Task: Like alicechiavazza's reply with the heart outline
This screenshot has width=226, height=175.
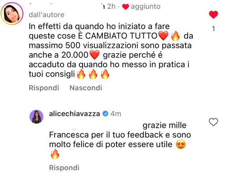Action: [x=213, y=122]
